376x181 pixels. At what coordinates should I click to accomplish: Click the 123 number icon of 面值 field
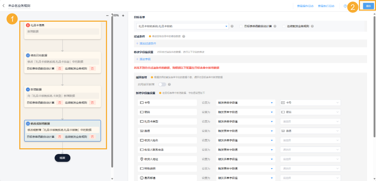pos(142,131)
